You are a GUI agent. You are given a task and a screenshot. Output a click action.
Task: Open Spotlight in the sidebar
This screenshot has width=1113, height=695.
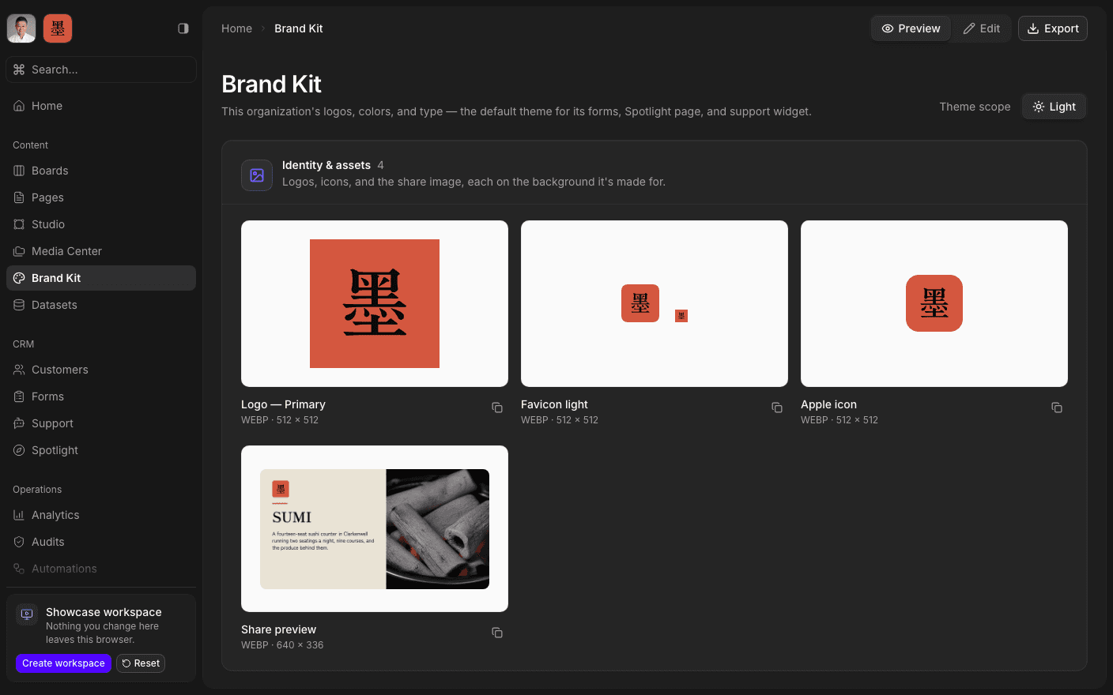click(x=101, y=450)
